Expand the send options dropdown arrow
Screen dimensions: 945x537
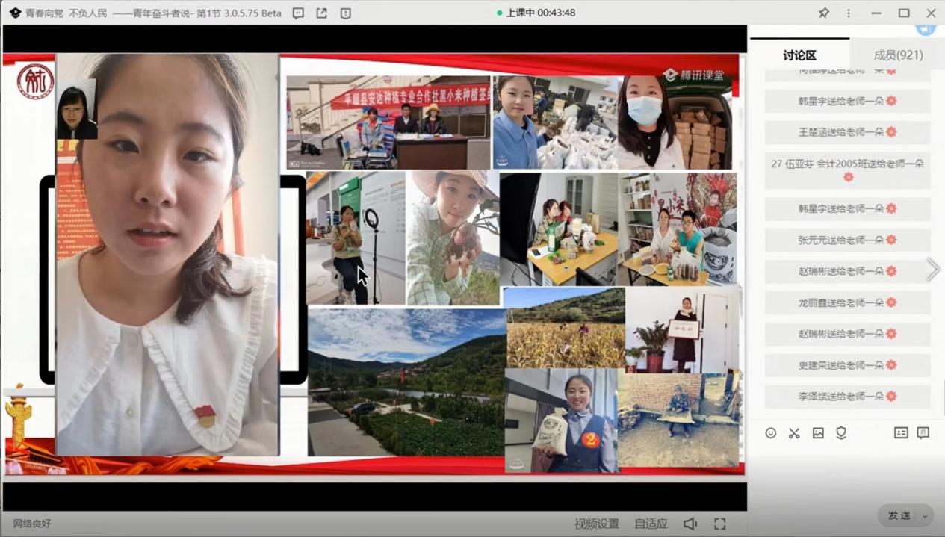(x=925, y=516)
